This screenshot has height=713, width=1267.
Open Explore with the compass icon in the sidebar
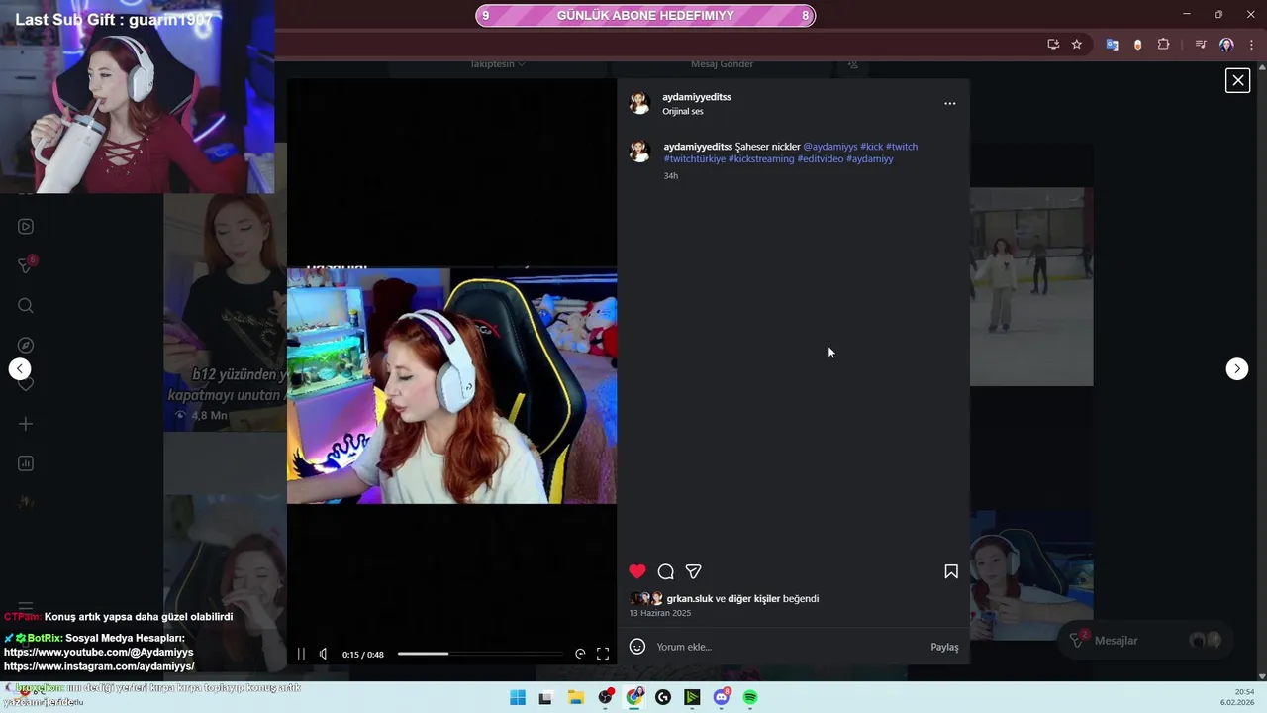click(x=26, y=345)
